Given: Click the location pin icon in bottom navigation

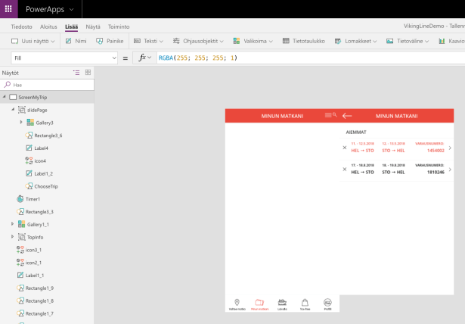Looking at the screenshot, I should pyautogui.click(x=237, y=303).
